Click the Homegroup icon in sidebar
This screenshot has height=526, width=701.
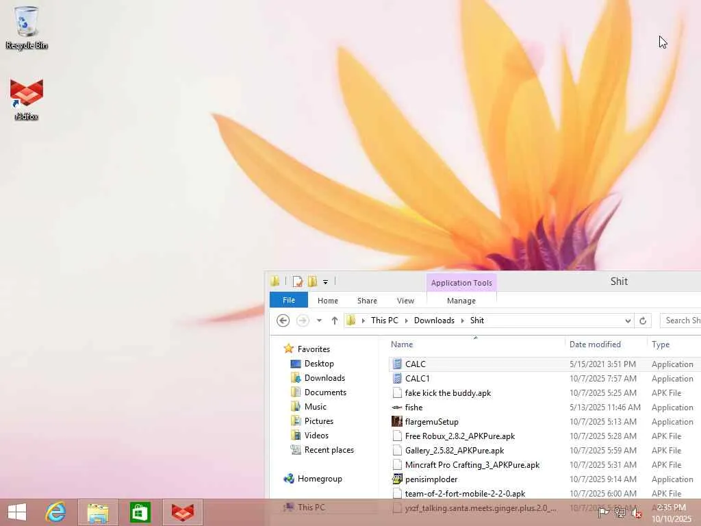(x=289, y=479)
